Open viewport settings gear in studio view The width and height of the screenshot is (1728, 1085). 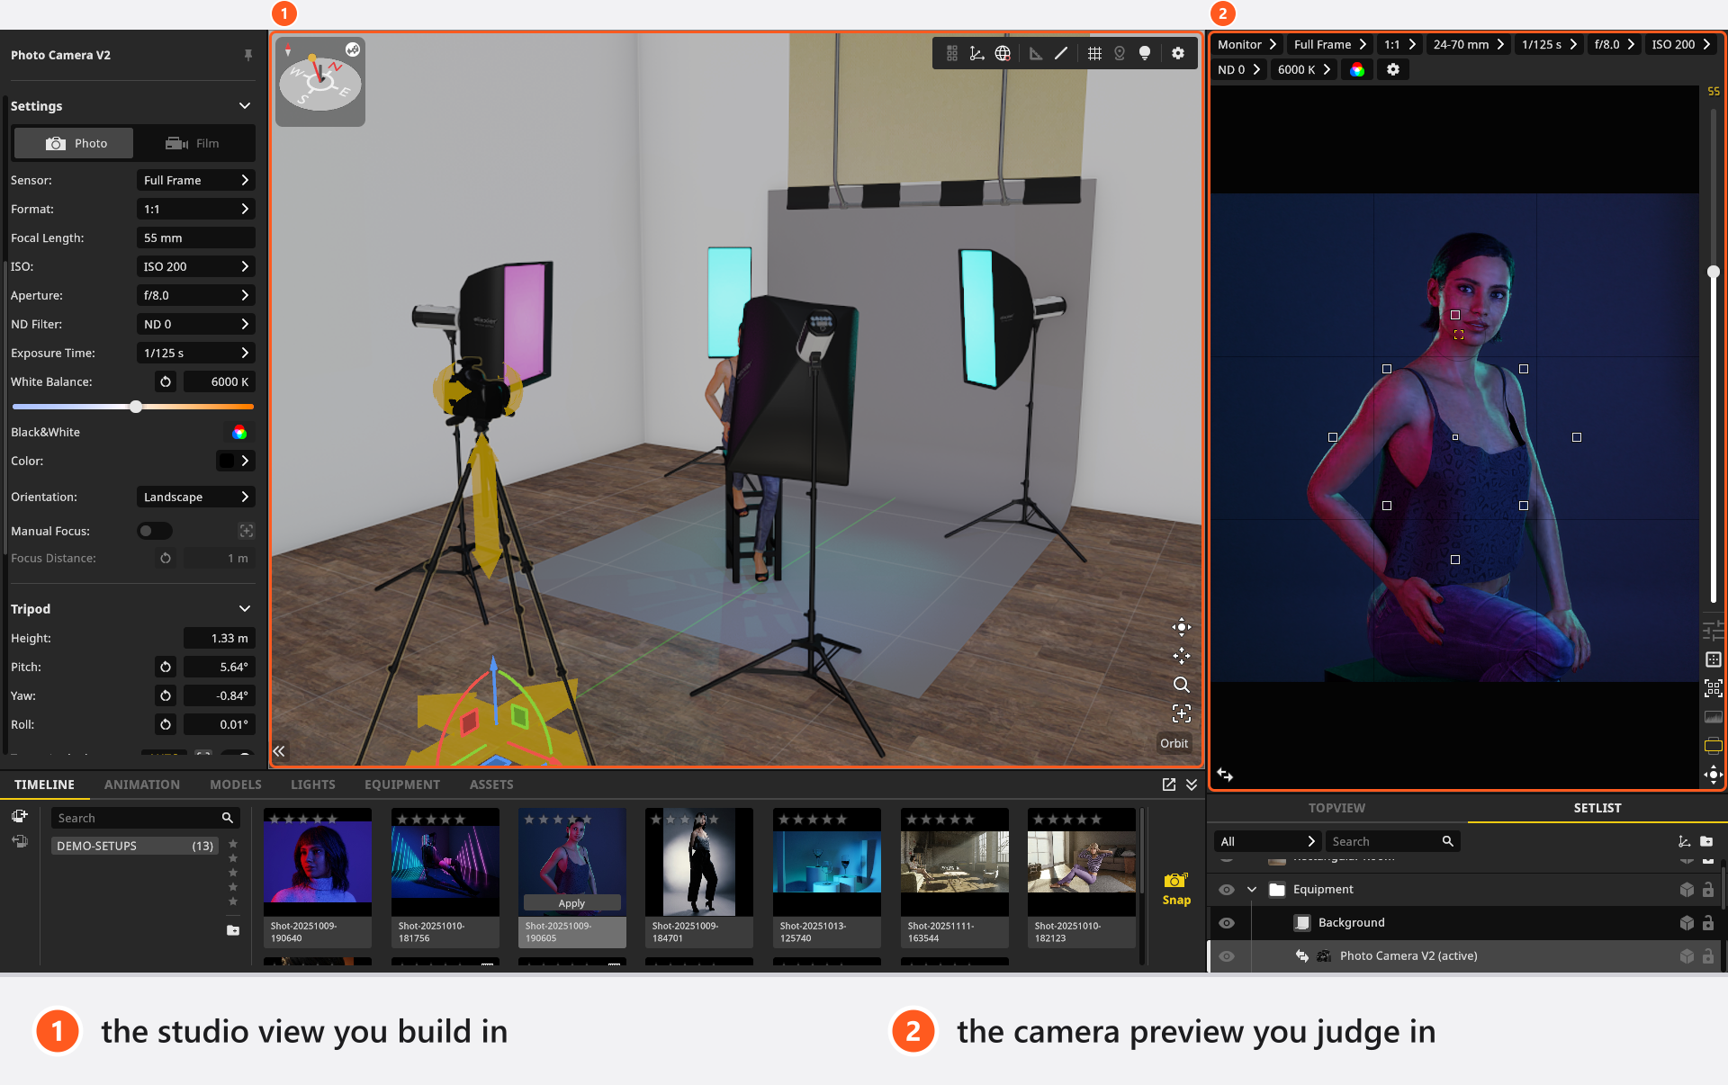click(x=1178, y=53)
